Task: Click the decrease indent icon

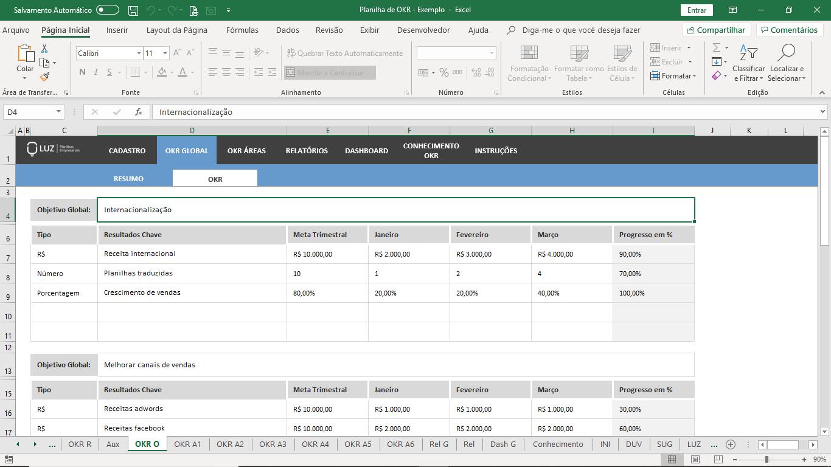Action: coord(259,72)
